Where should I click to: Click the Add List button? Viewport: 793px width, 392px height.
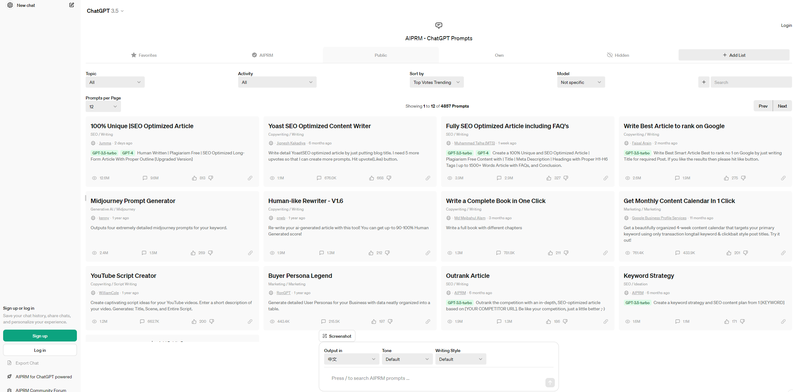click(734, 55)
